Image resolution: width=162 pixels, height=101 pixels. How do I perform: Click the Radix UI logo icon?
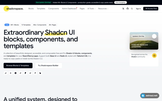pos(35,73)
